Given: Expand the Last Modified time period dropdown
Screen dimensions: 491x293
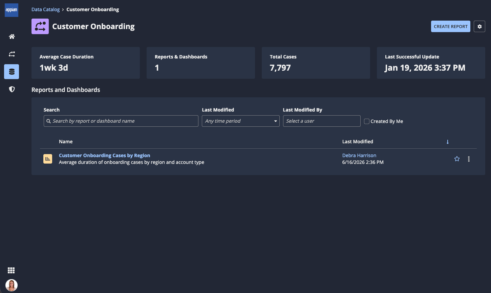Looking at the screenshot, I should (240, 121).
